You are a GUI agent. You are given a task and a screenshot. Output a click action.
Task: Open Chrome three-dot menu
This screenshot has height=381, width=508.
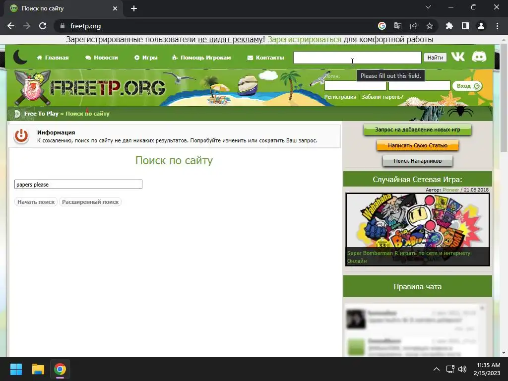(x=497, y=26)
